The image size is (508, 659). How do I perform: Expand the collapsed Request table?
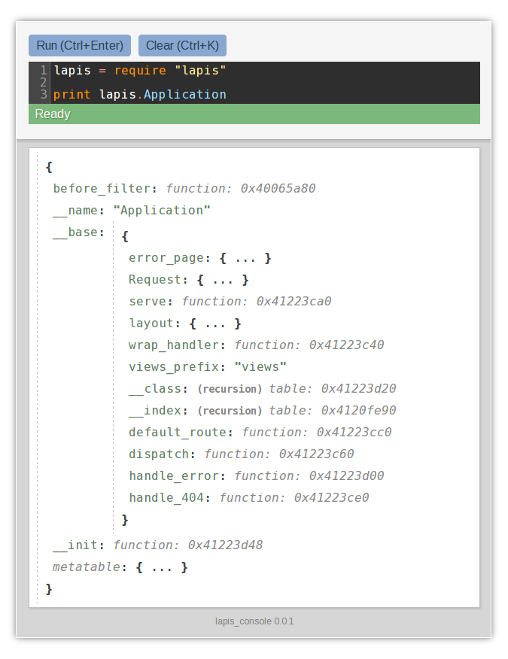[223, 280]
